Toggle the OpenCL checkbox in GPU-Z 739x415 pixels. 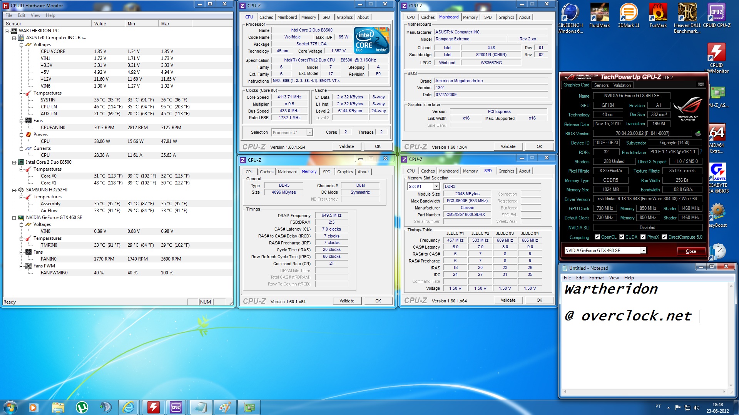(597, 237)
